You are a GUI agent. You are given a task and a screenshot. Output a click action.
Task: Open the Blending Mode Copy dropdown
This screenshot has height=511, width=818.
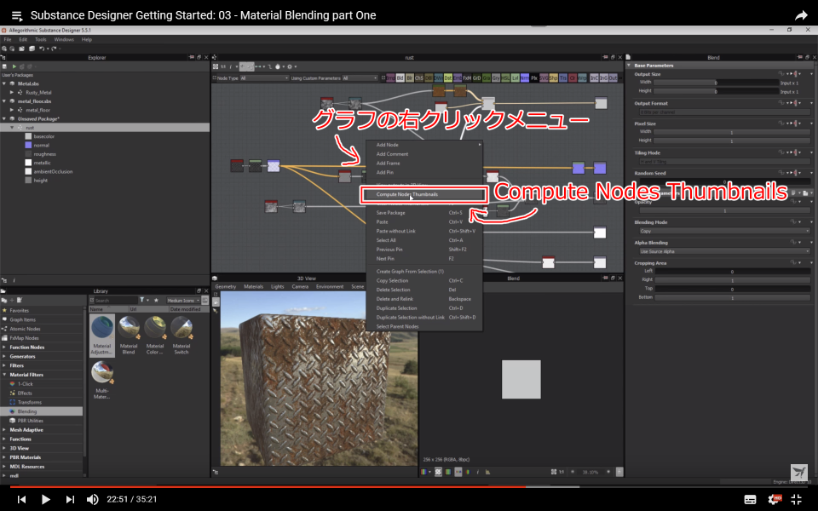click(724, 231)
